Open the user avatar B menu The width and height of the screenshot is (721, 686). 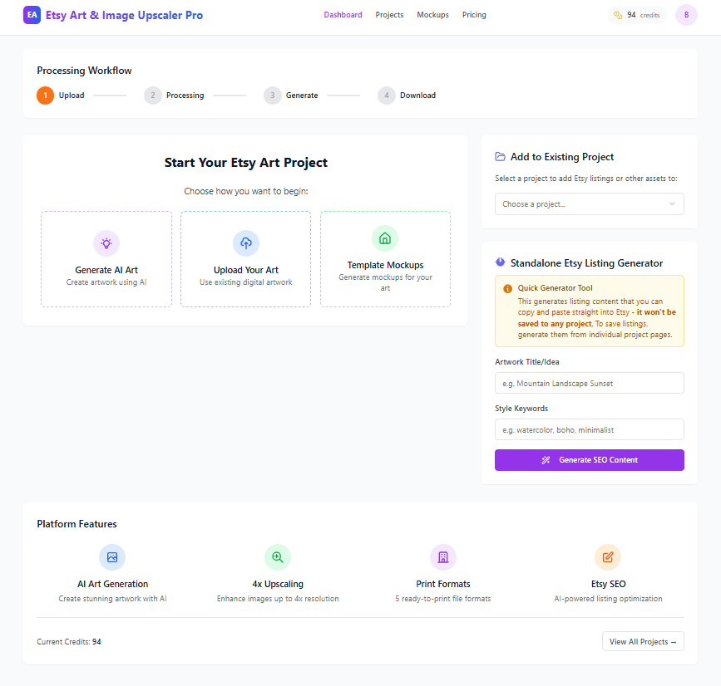tap(686, 15)
